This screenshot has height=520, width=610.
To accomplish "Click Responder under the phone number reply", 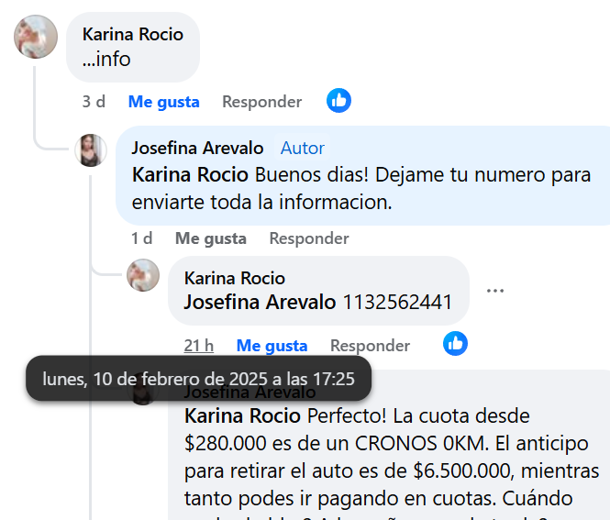I will pyautogui.click(x=370, y=346).
